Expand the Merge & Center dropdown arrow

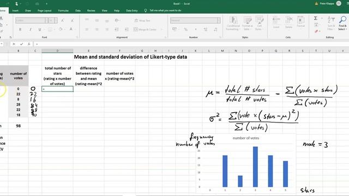pyautogui.click(x=161, y=29)
